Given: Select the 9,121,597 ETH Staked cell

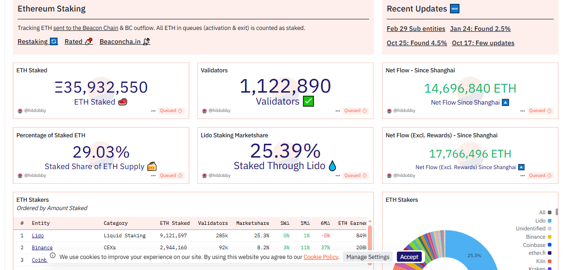Looking at the screenshot, I should tap(174, 235).
